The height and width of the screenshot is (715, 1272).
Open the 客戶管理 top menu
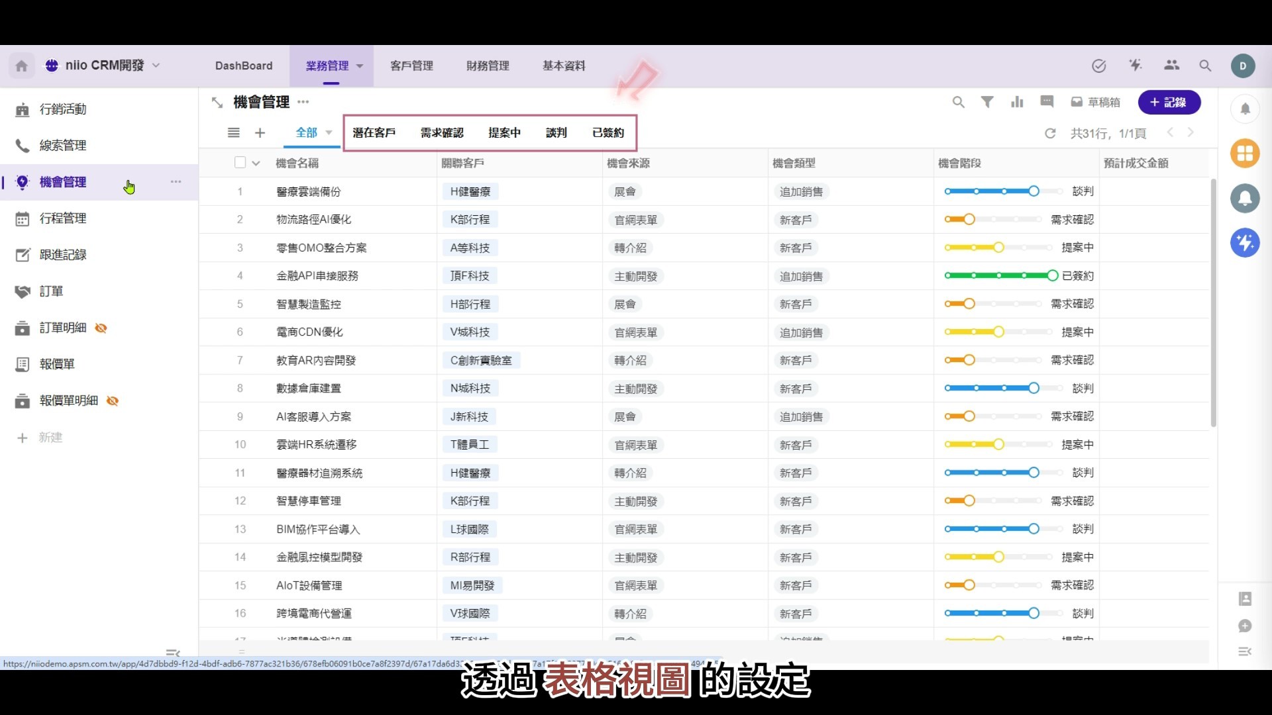click(x=411, y=66)
